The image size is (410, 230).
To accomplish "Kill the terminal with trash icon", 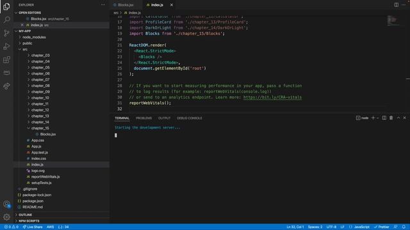I will (x=391, y=118).
